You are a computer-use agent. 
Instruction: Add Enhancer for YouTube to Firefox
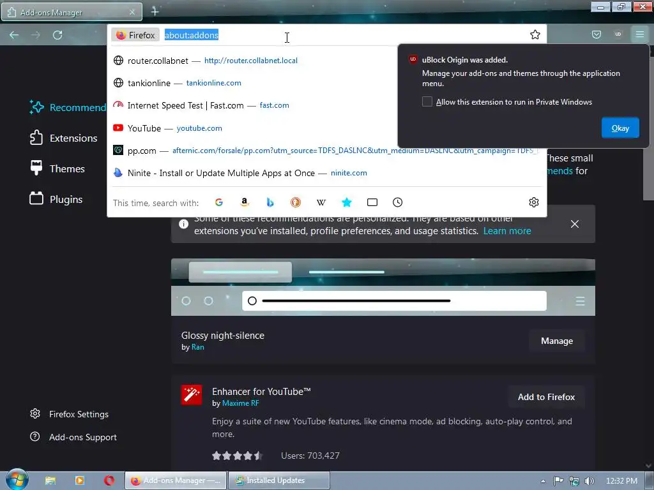(x=546, y=397)
